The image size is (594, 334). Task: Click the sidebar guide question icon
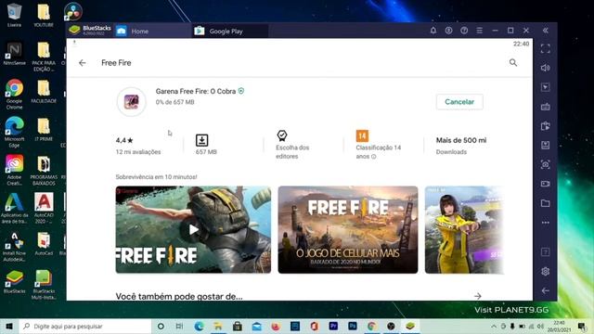546,251
